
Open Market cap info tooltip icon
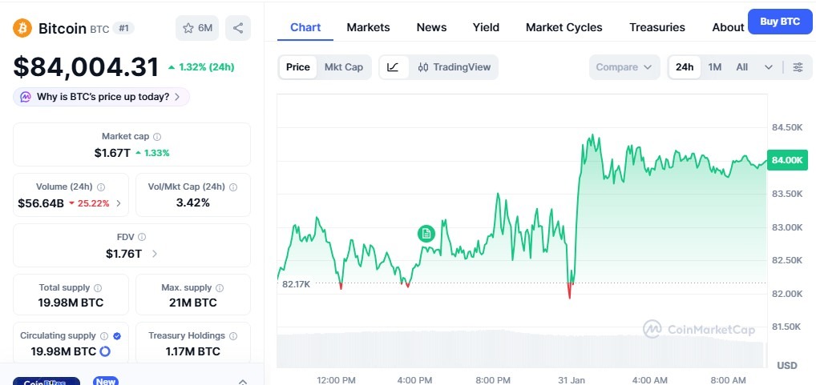(x=157, y=137)
